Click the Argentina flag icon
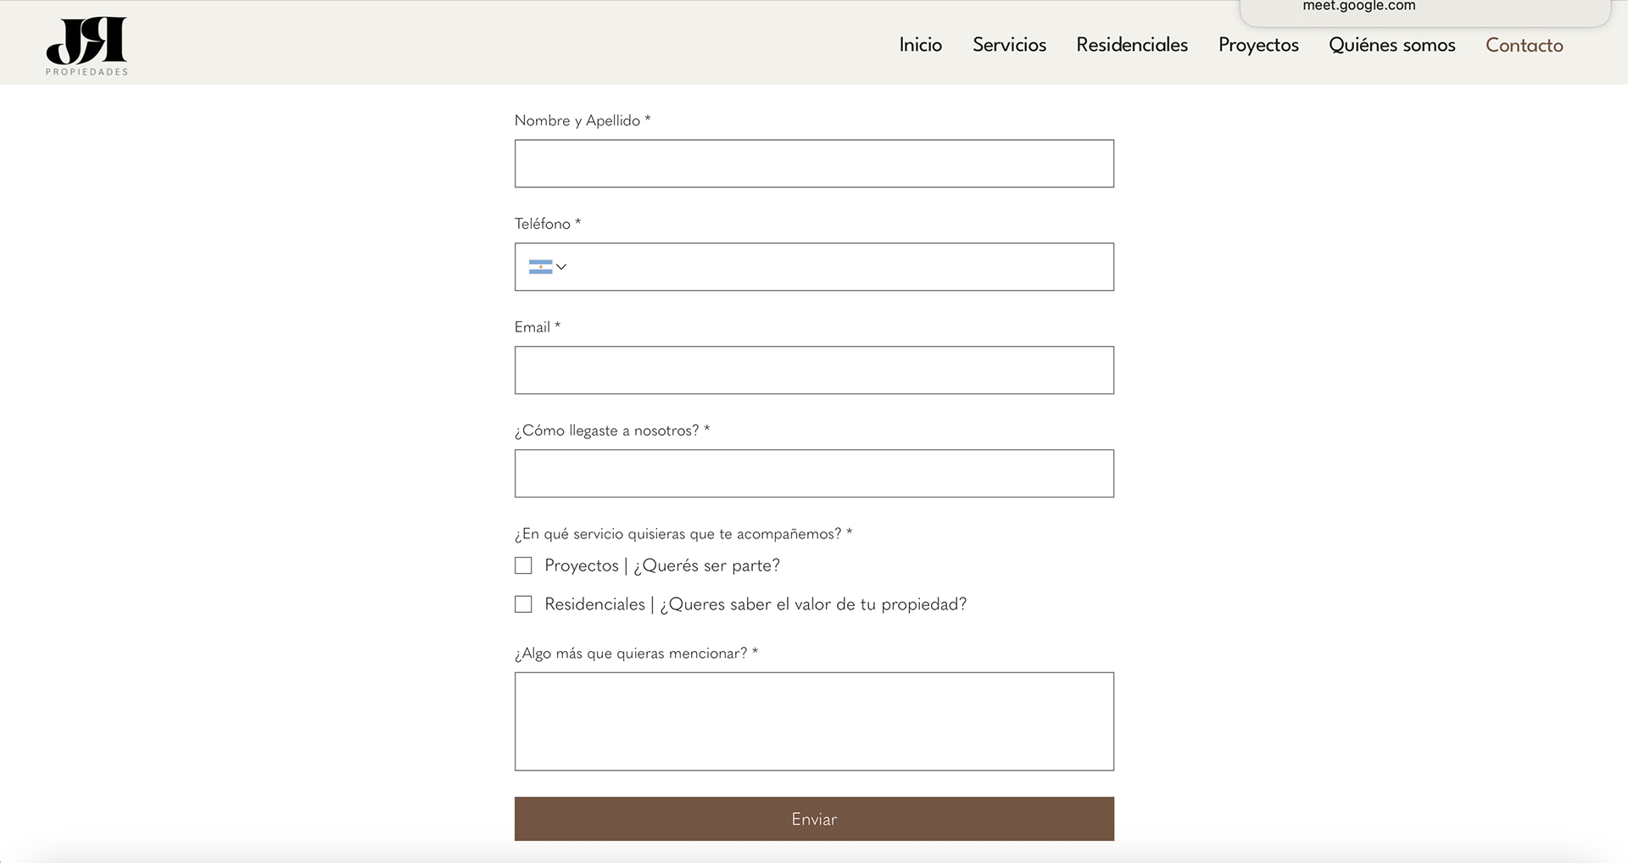Image resolution: width=1628 pixels, height=863 pixels. point(539,267)
